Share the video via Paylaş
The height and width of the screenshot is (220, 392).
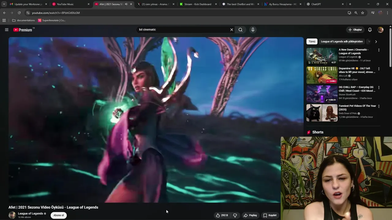[x=250, y=215]
